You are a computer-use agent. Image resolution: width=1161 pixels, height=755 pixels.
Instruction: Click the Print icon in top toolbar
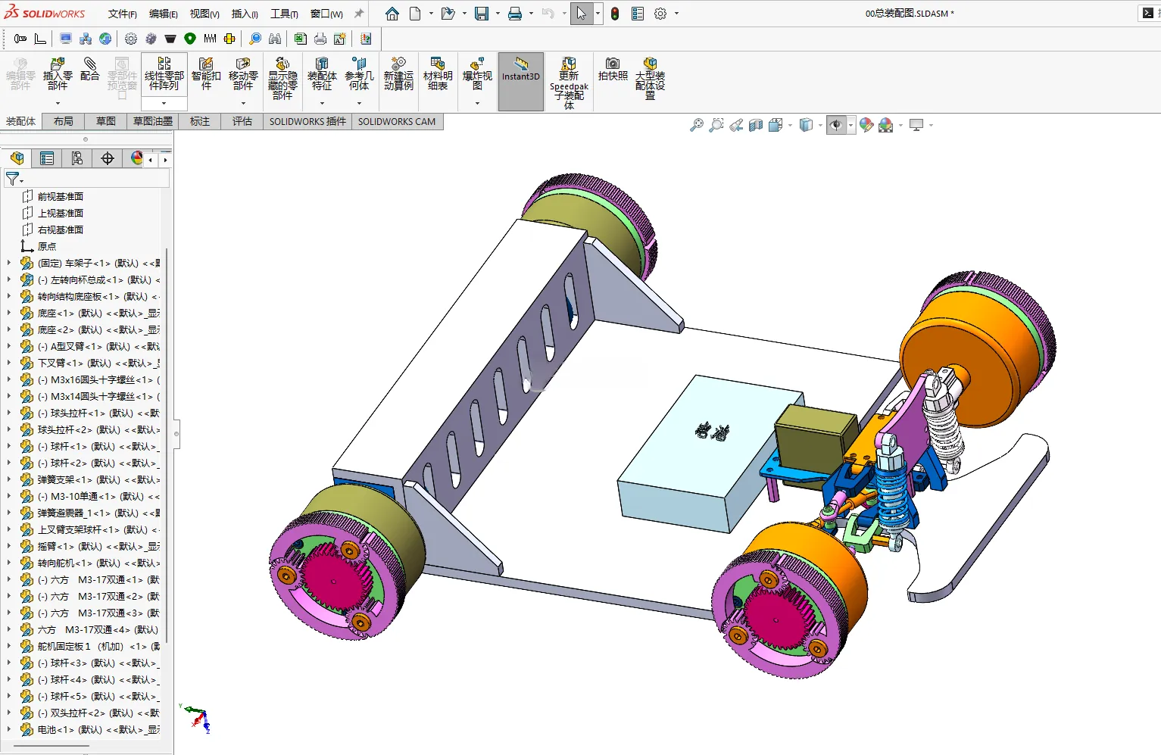tap(515, 14)
